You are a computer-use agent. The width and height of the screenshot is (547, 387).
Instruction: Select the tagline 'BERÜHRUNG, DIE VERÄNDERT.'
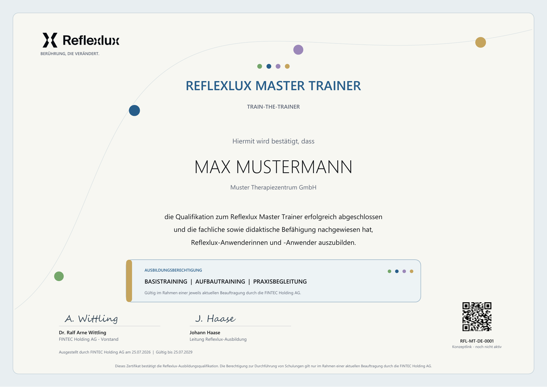70,54
